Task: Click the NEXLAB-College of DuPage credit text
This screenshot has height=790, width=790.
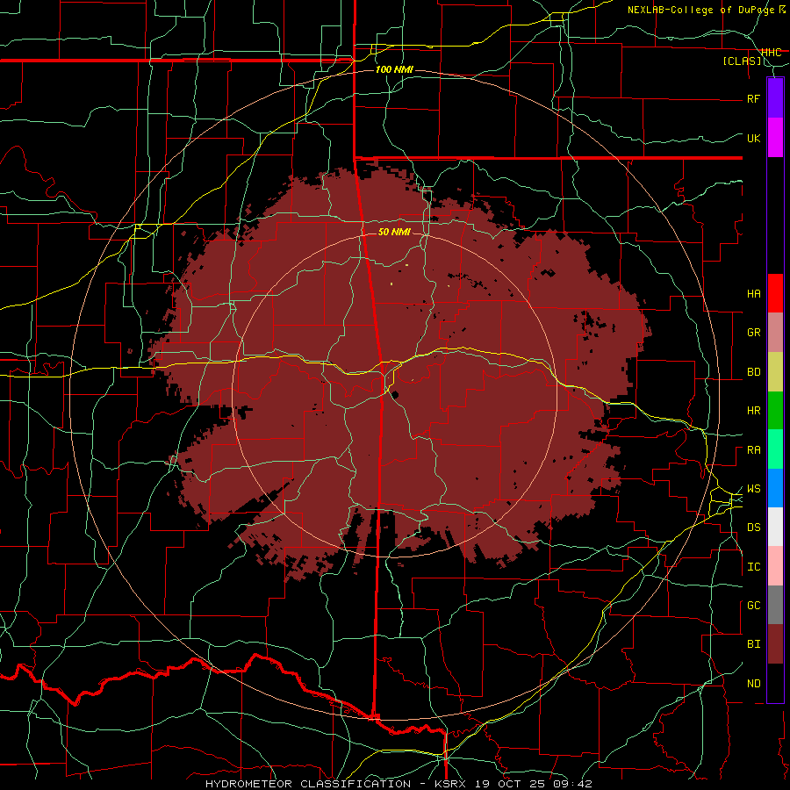Action: (x=702, y=10)
